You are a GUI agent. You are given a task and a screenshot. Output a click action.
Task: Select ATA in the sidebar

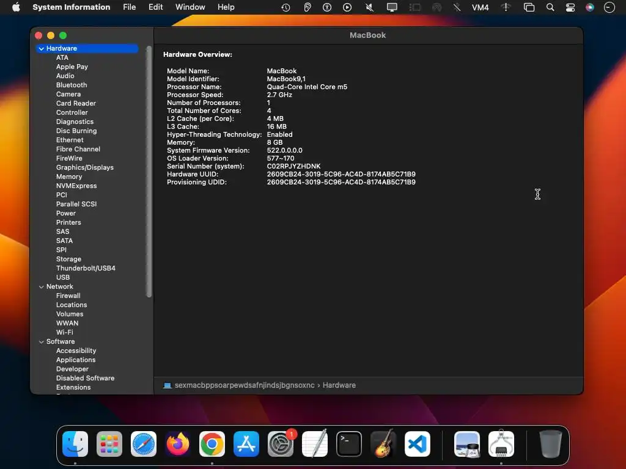point(62,57)
